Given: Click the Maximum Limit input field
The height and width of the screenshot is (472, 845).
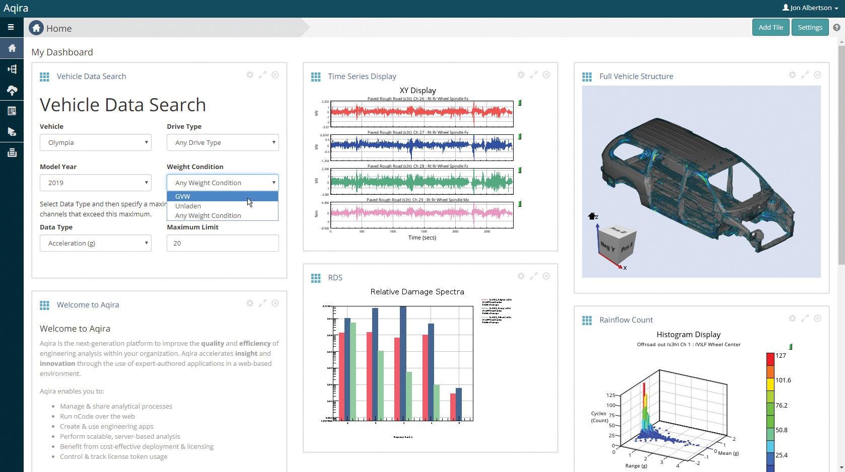Looking at the screenshot, I should 223,243.
